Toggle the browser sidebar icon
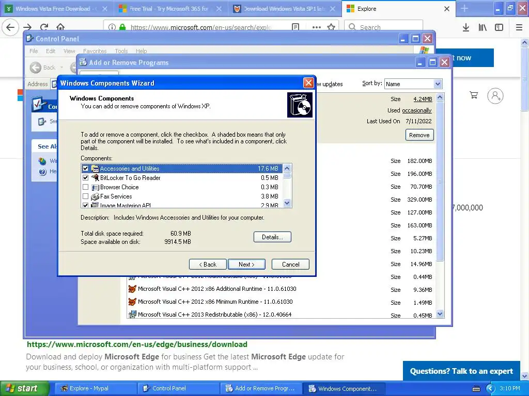Screen dimensions: 529x396 point(499,27)
